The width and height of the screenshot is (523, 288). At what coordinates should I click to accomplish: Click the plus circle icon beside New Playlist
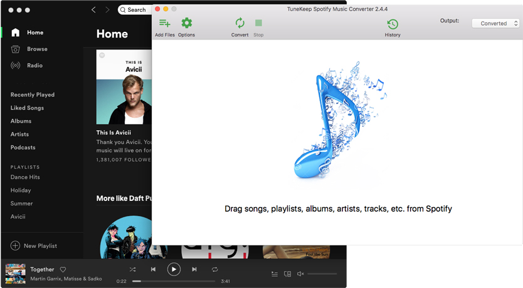coord(15,245)
